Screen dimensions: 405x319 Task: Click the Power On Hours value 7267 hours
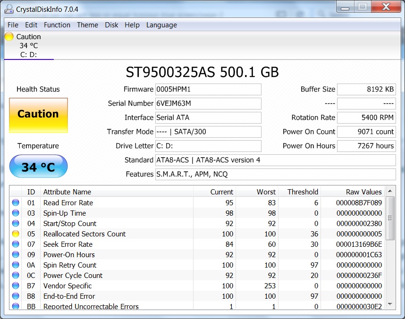click(x=366, y=146)
